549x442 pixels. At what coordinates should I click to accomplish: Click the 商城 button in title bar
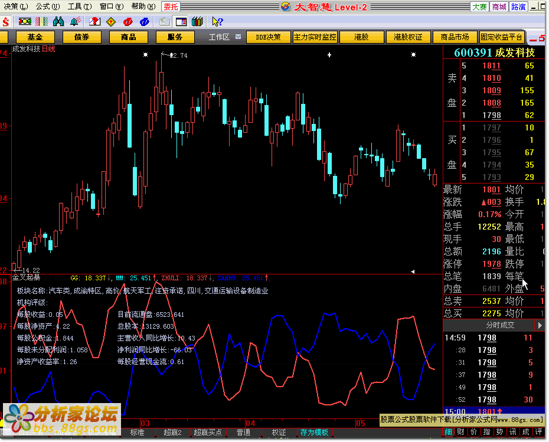[x=499, y=6]
